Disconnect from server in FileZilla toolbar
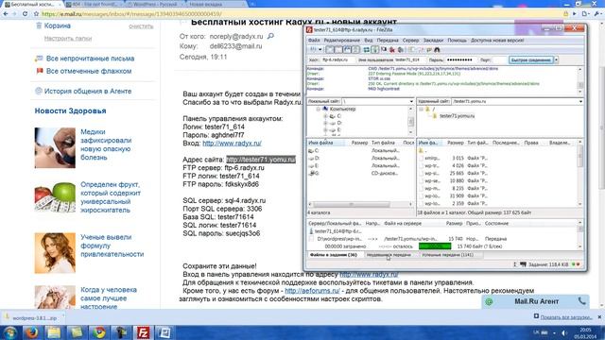605x340 pixels. [392, 50]
